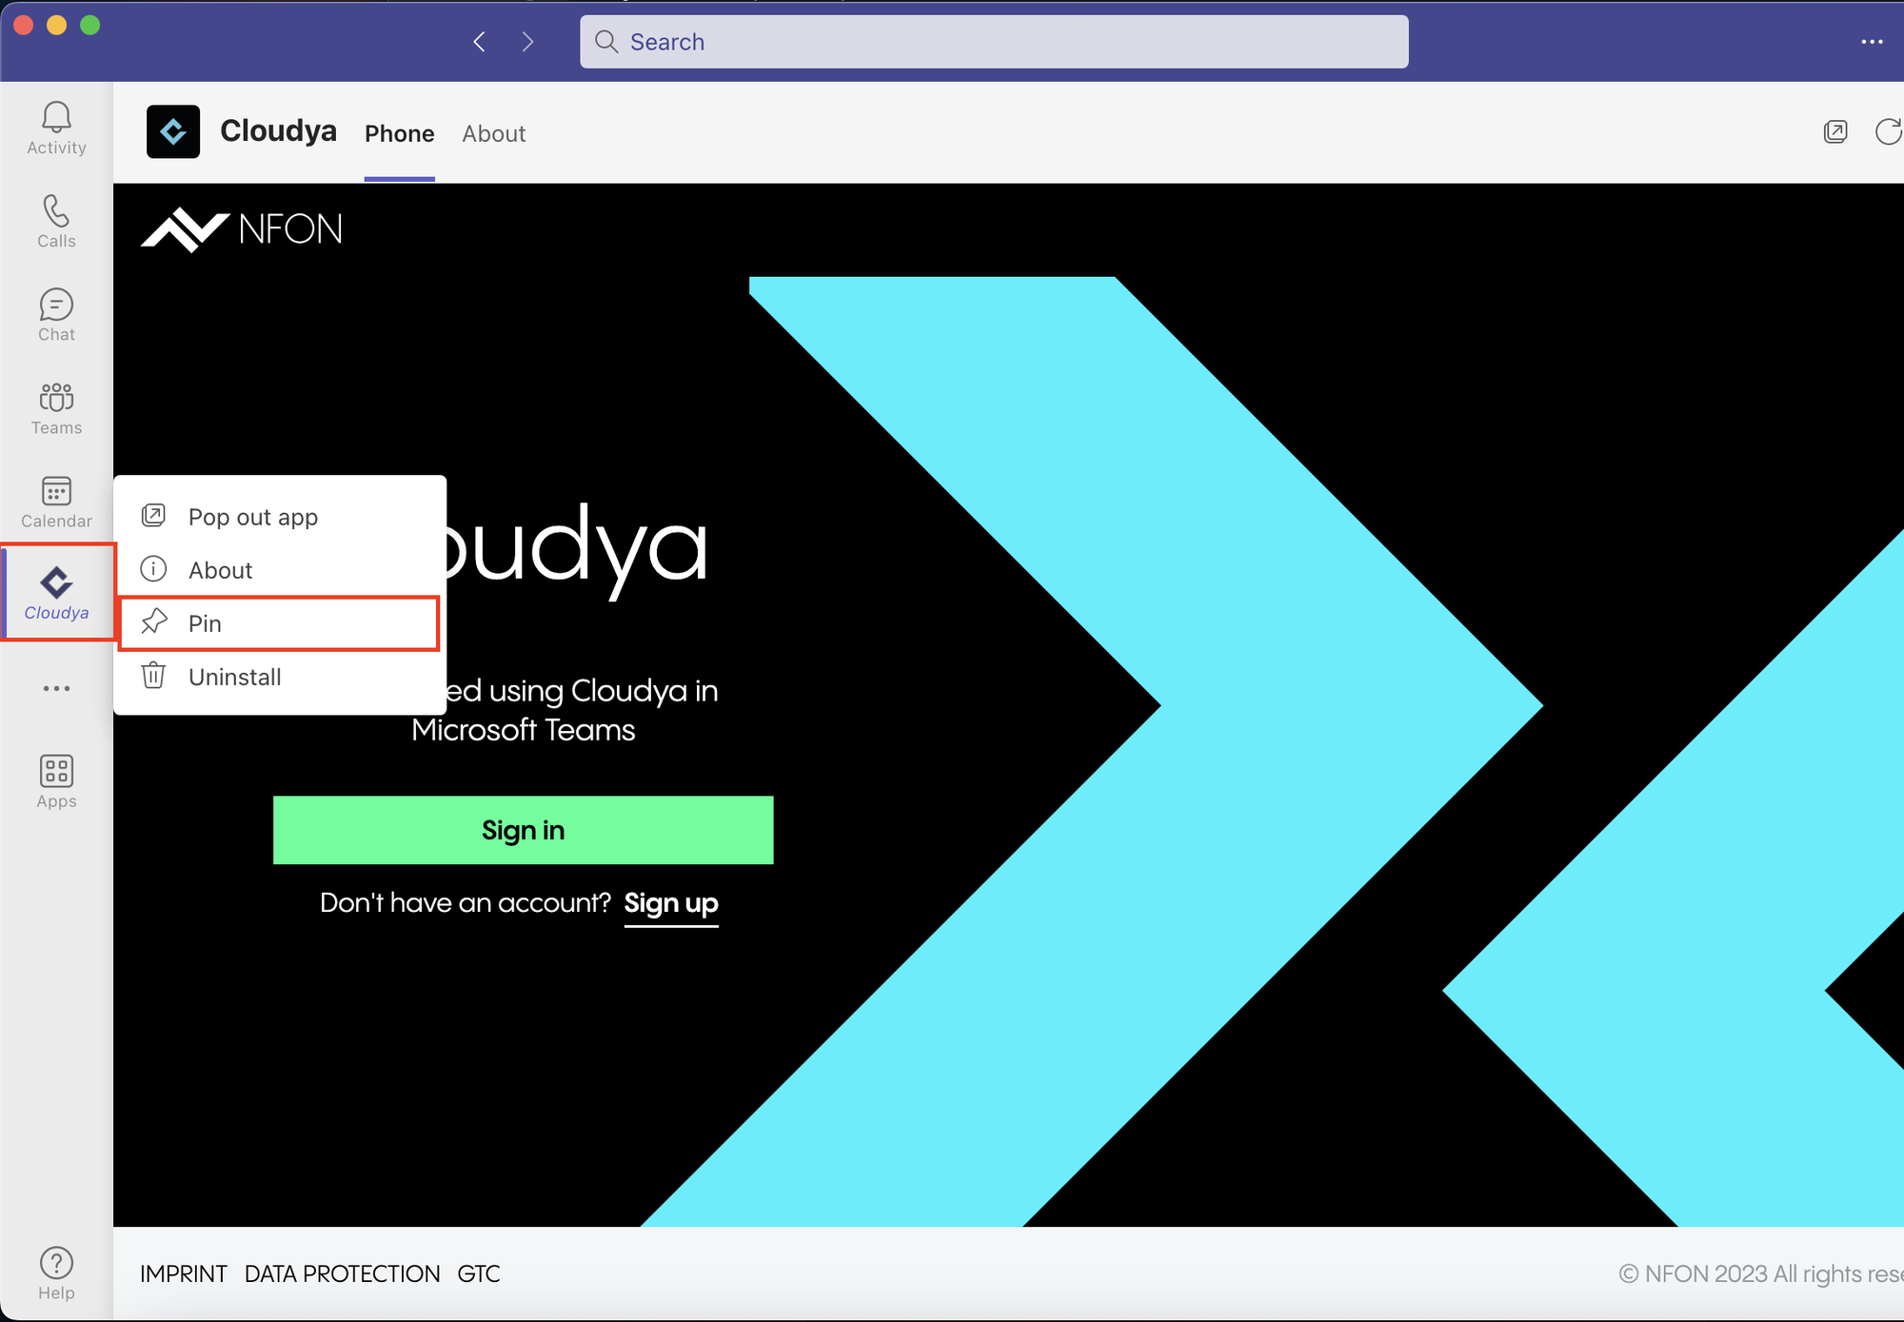Go back with the left arrow
The height and width of the screenshot is (1322, 1904).
(x=480, y=42)
